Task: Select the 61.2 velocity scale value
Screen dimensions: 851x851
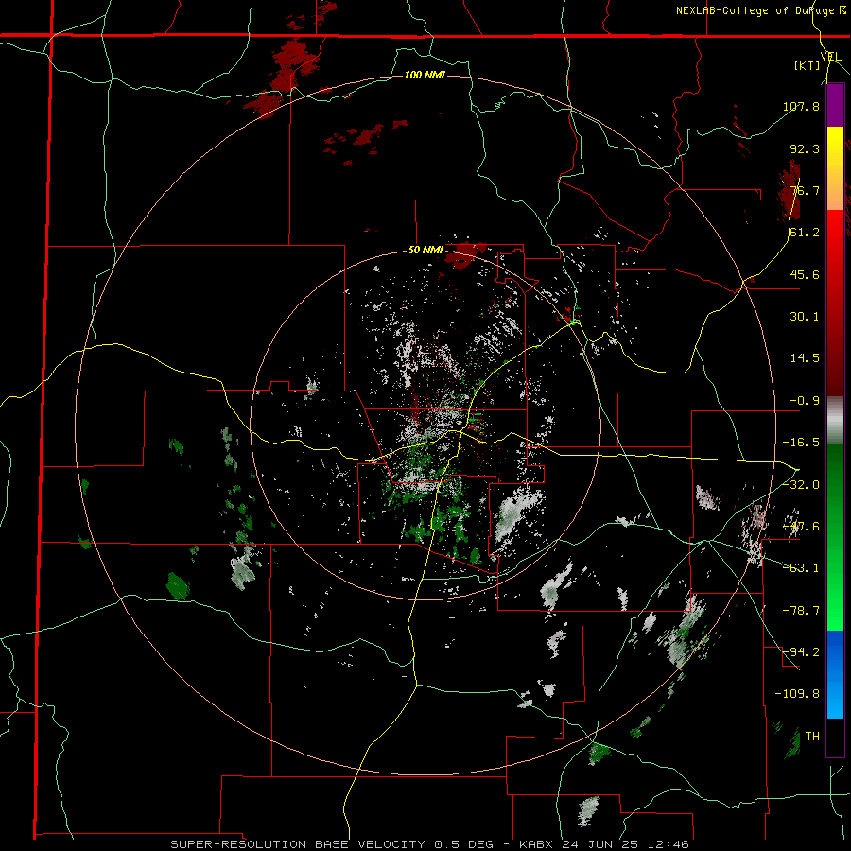Action: (805, 233)
